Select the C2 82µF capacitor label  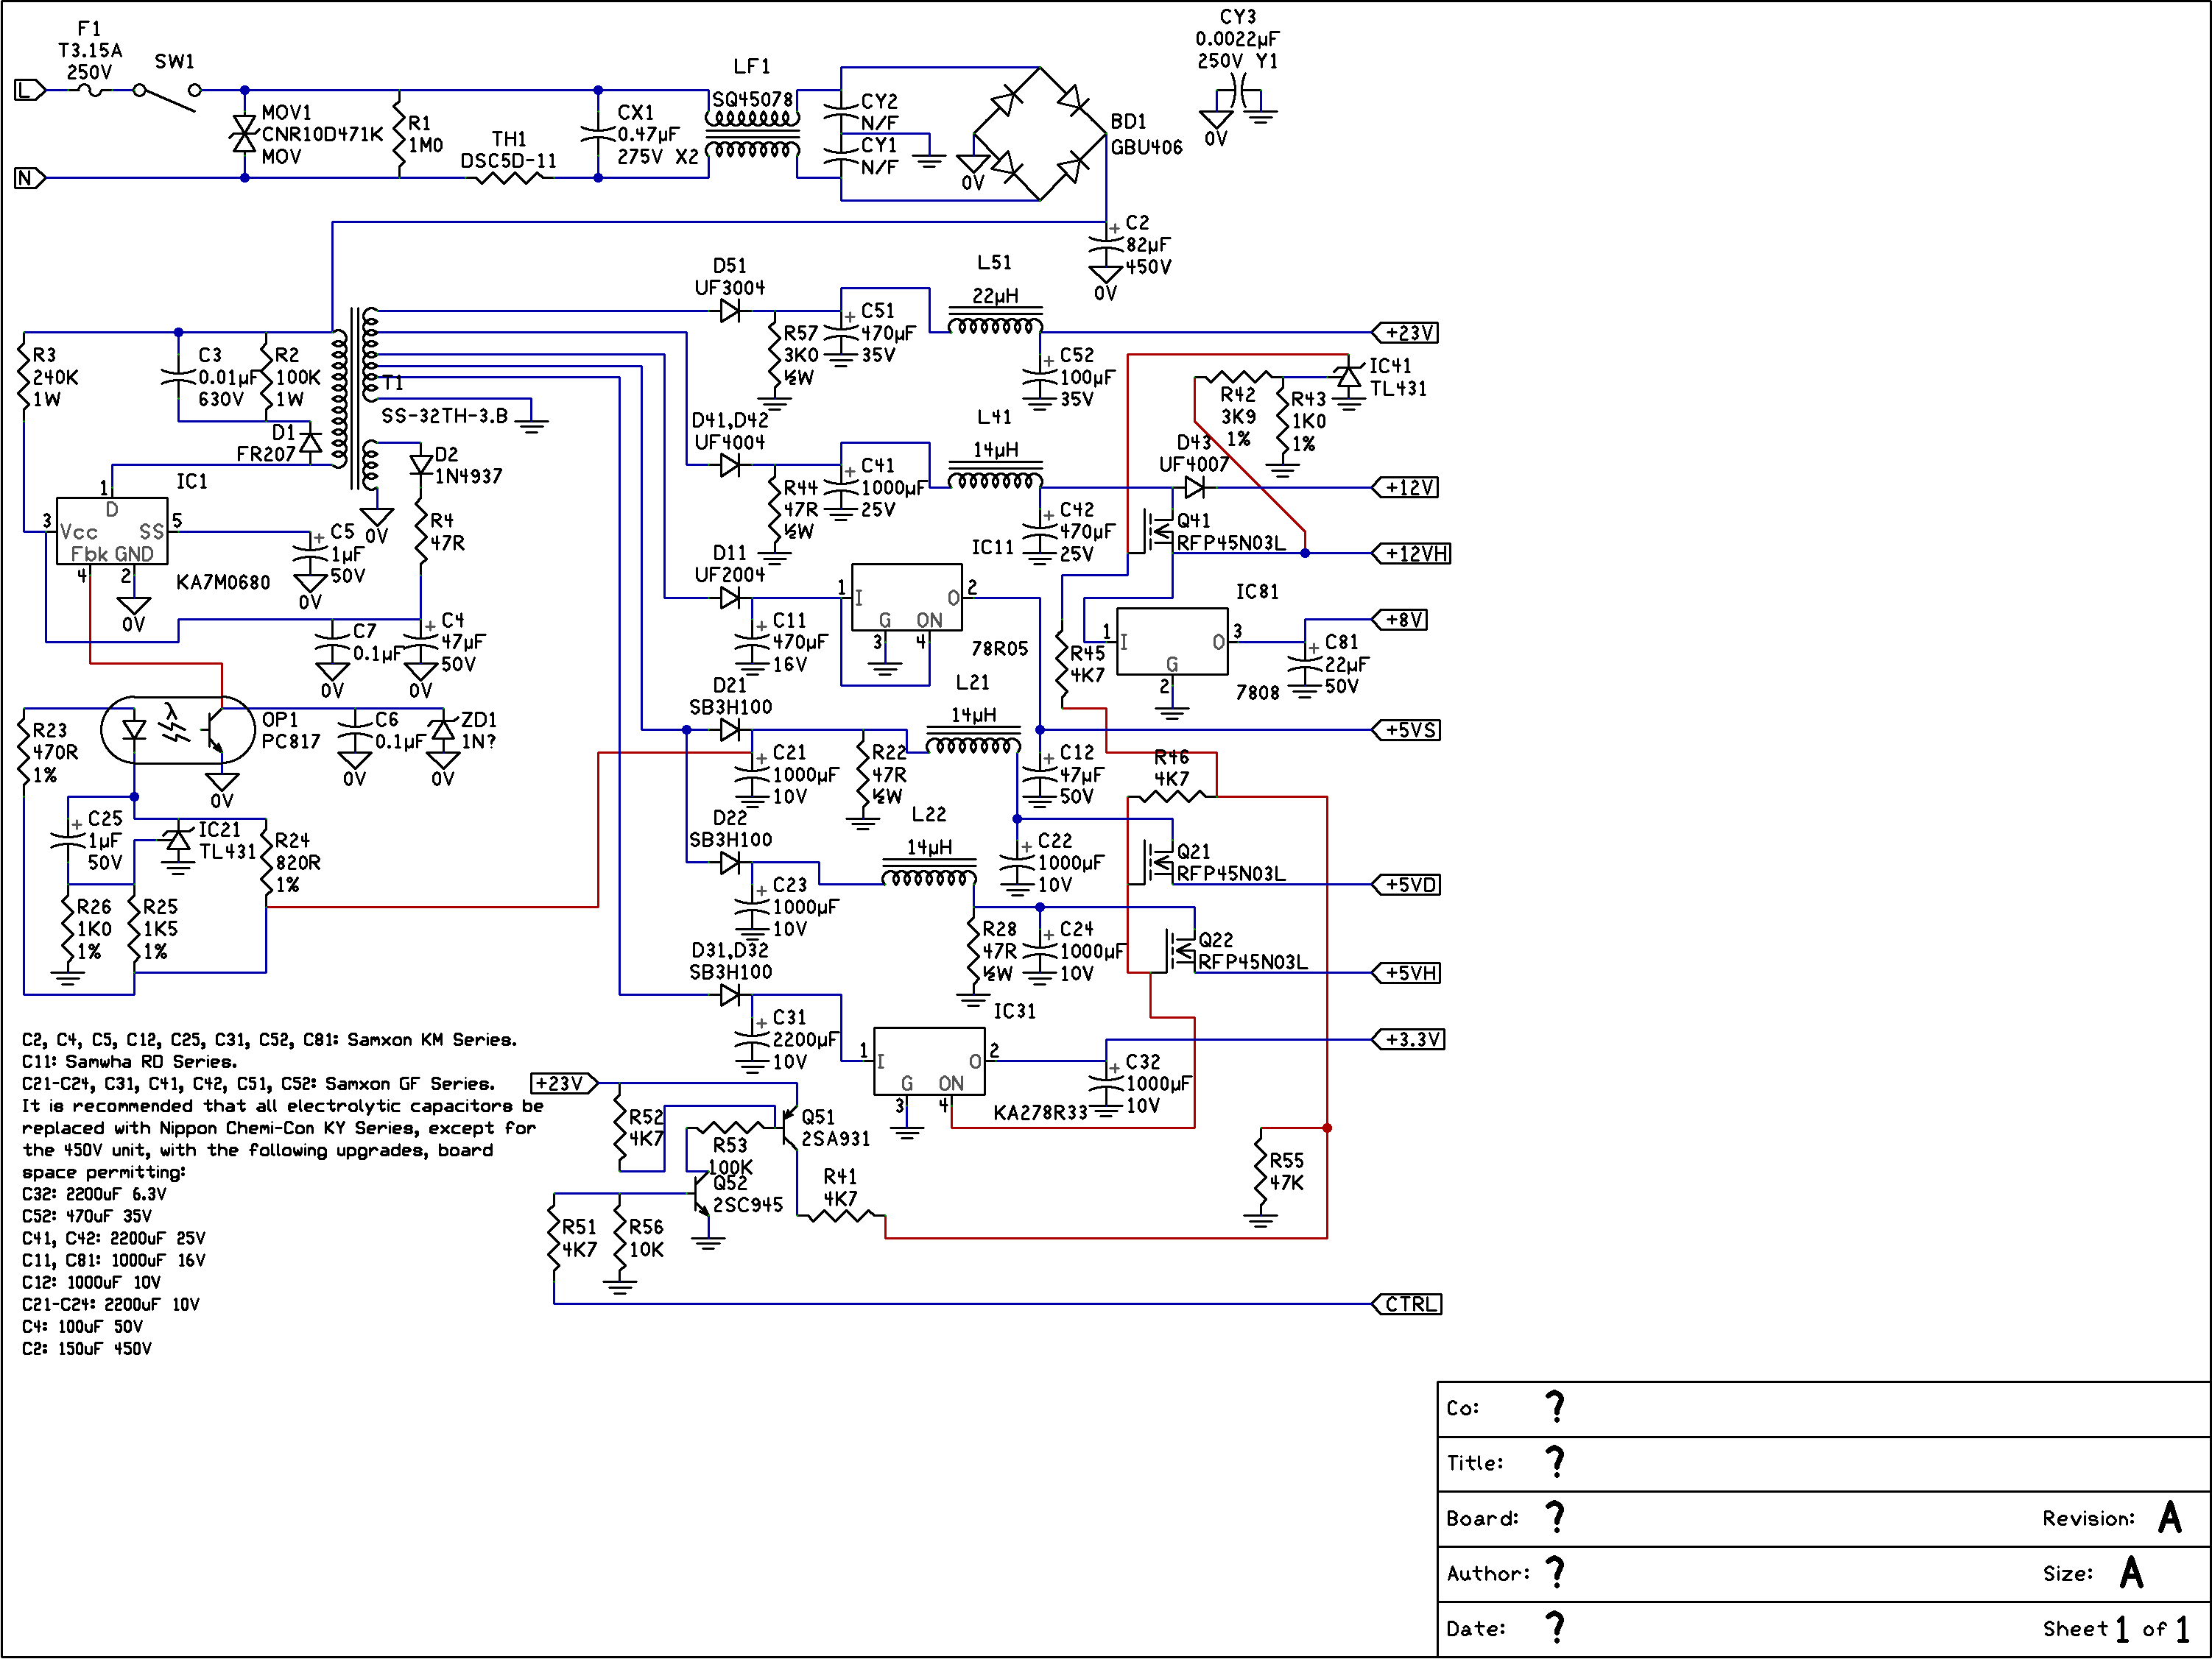[x=1148, y=245]
